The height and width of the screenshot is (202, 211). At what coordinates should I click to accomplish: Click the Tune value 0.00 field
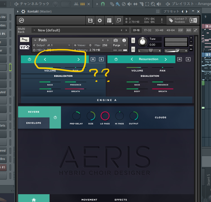coord(154,45)
